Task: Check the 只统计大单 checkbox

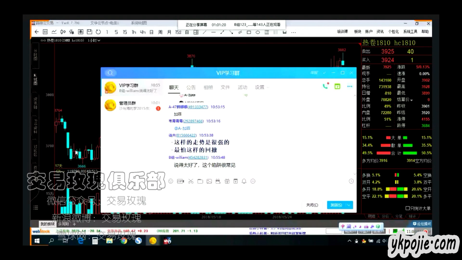Action: click(407, 208)
